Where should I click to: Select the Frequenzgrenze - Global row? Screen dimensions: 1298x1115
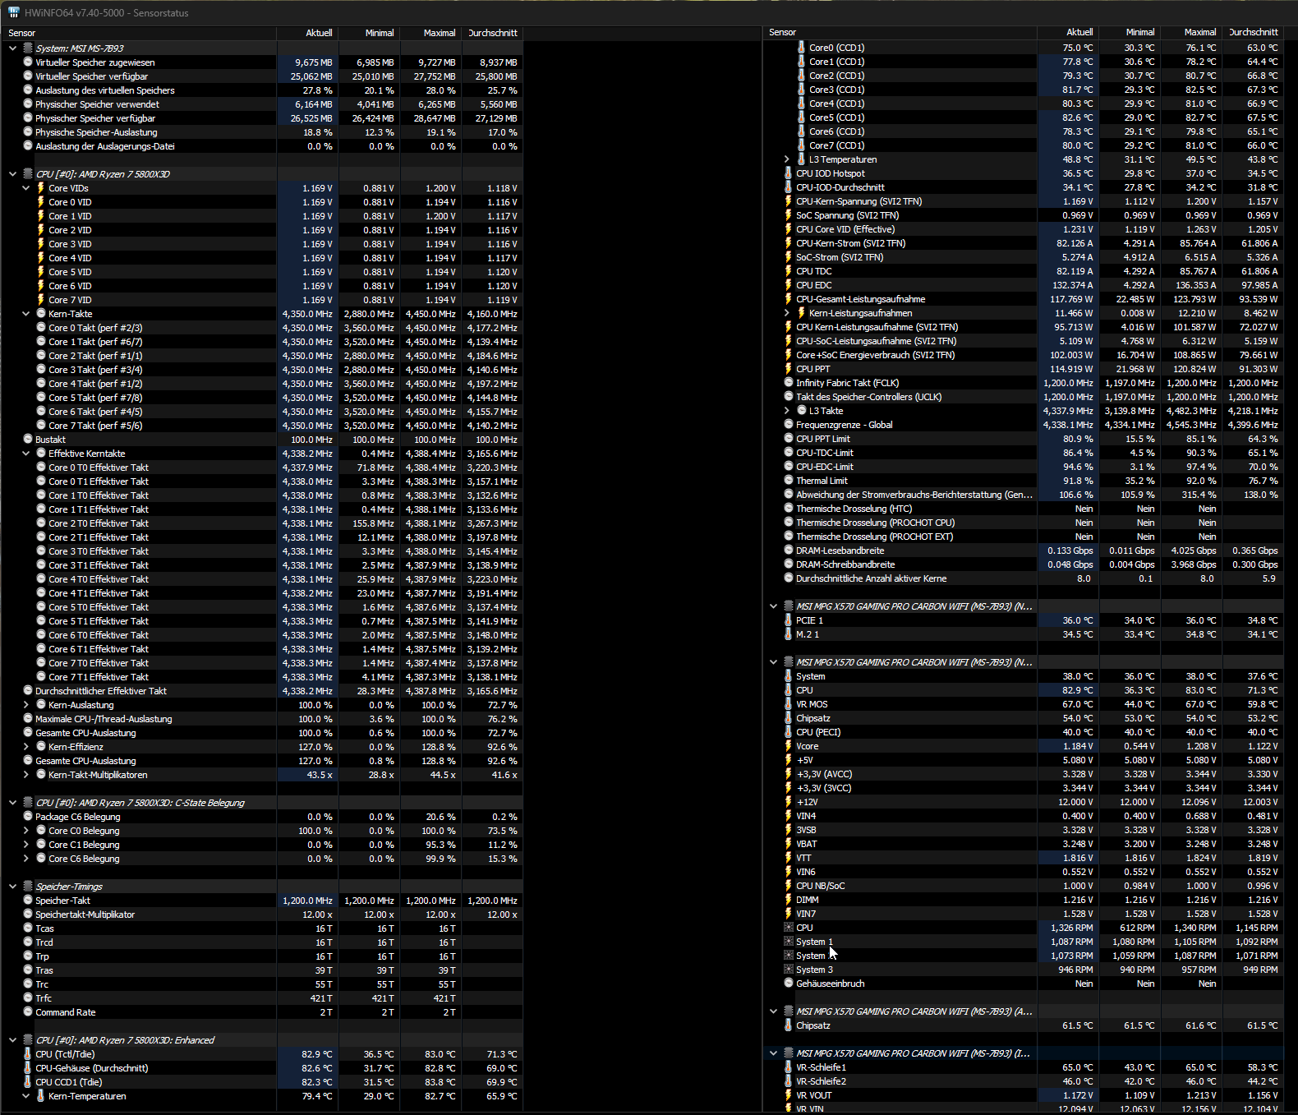pyautogui.click(x=1024, y=425)
